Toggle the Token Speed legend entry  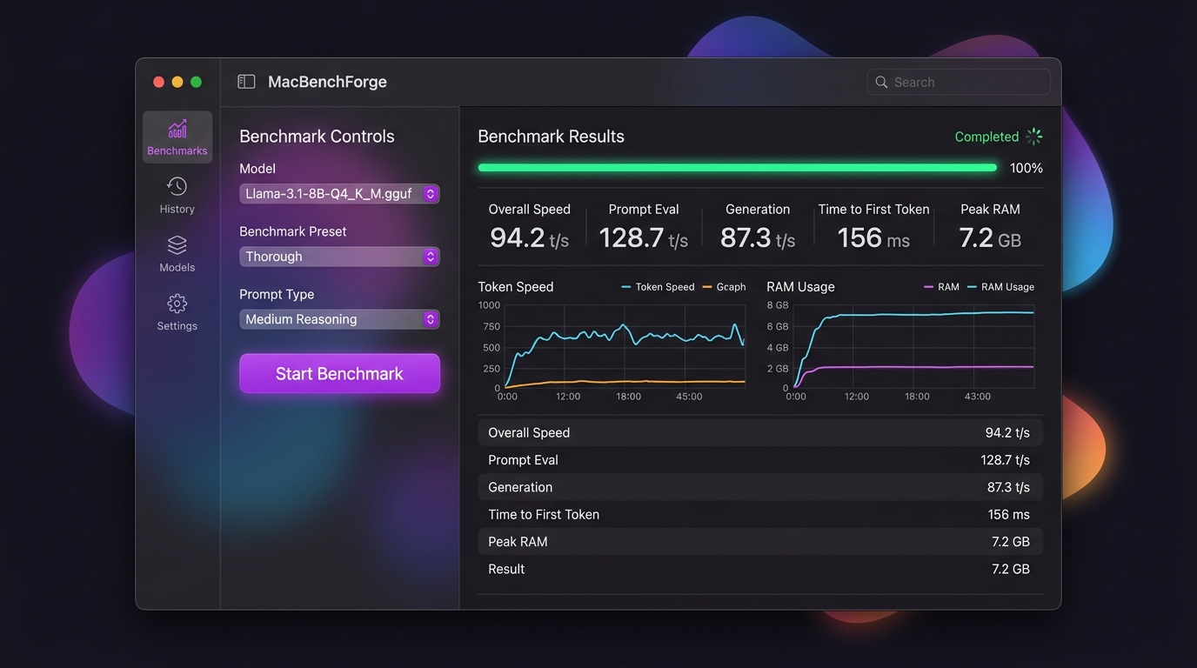coord(658,287)
